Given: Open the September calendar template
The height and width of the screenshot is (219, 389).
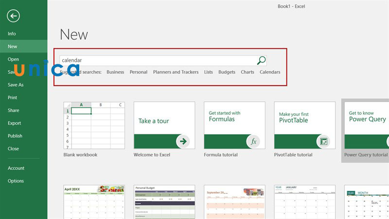Looking at the screenshot, I should pos(234,202).
